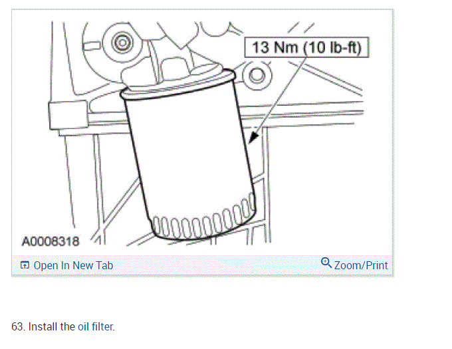Click the washer bolt right of the filter rim
The image size is (452, 349).
257,76
